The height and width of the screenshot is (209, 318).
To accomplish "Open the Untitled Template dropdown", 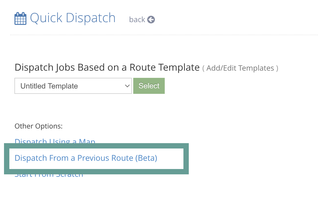I will 73,86.
